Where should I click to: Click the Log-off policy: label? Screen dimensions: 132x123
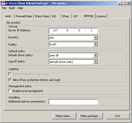[17, 62]
